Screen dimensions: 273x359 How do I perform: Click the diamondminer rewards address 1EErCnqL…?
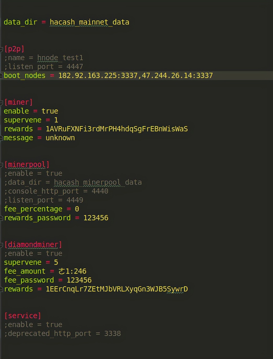tap(117, 289)
